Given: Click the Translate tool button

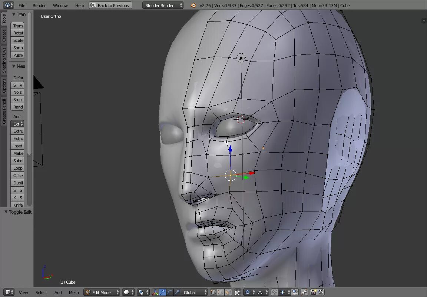Looking at the screenshot, I should point(17,26).
